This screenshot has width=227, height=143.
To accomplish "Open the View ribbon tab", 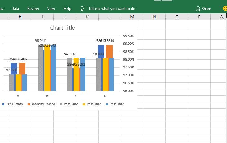I will tap(51, 9).
